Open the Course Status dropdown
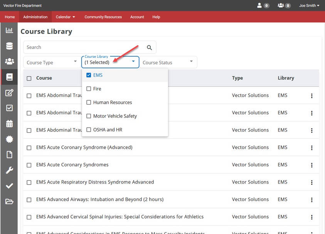Screen dimensions: 325x234 click(x=168, y=62)
